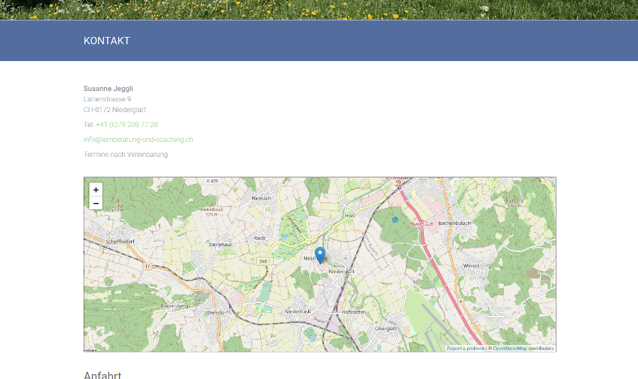Click the Neerach label on the map
Image resolution: width=638 pixels, height=379 pixels.
[261, 199]
